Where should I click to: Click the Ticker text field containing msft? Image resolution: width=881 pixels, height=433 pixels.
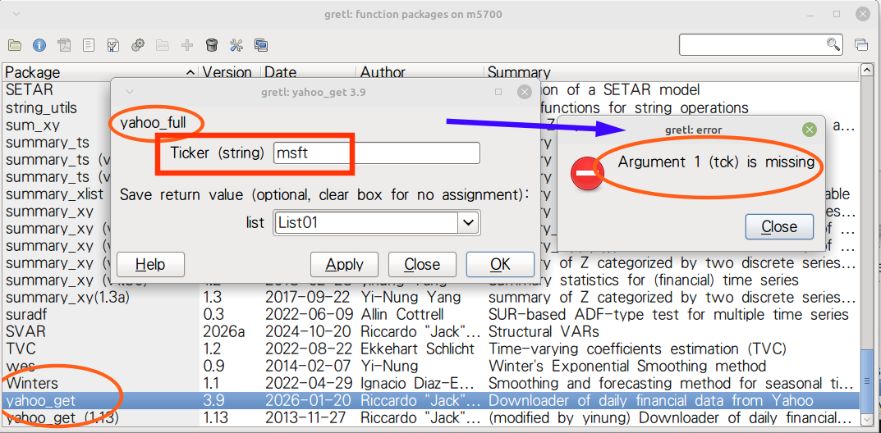point(376,153)
